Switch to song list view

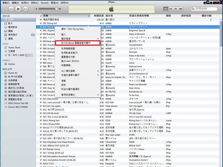[166, 9]
